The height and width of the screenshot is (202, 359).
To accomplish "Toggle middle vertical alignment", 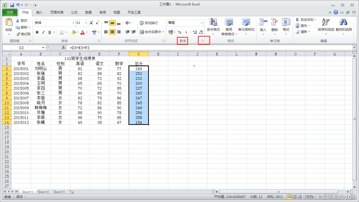I will pos(112,23).
